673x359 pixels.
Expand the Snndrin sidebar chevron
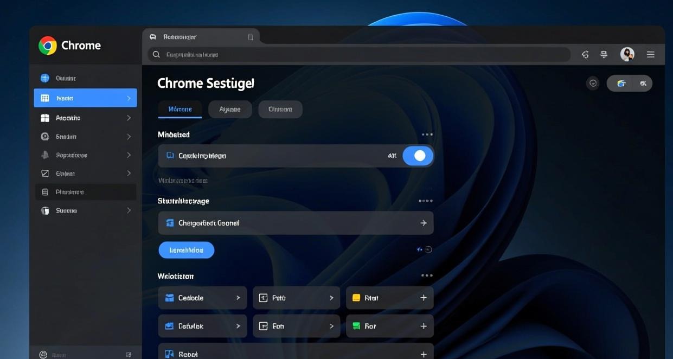[x=129, y=137]
